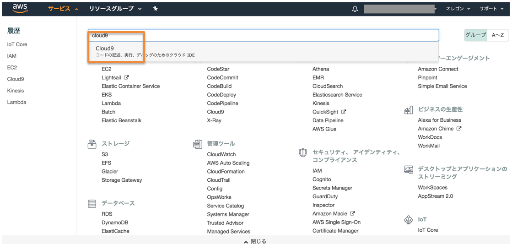Open IAM from history list
This screenshot has width=512, height=250.
pos(12,56)
